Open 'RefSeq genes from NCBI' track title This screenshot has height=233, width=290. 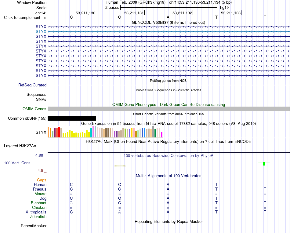point(169,81)
